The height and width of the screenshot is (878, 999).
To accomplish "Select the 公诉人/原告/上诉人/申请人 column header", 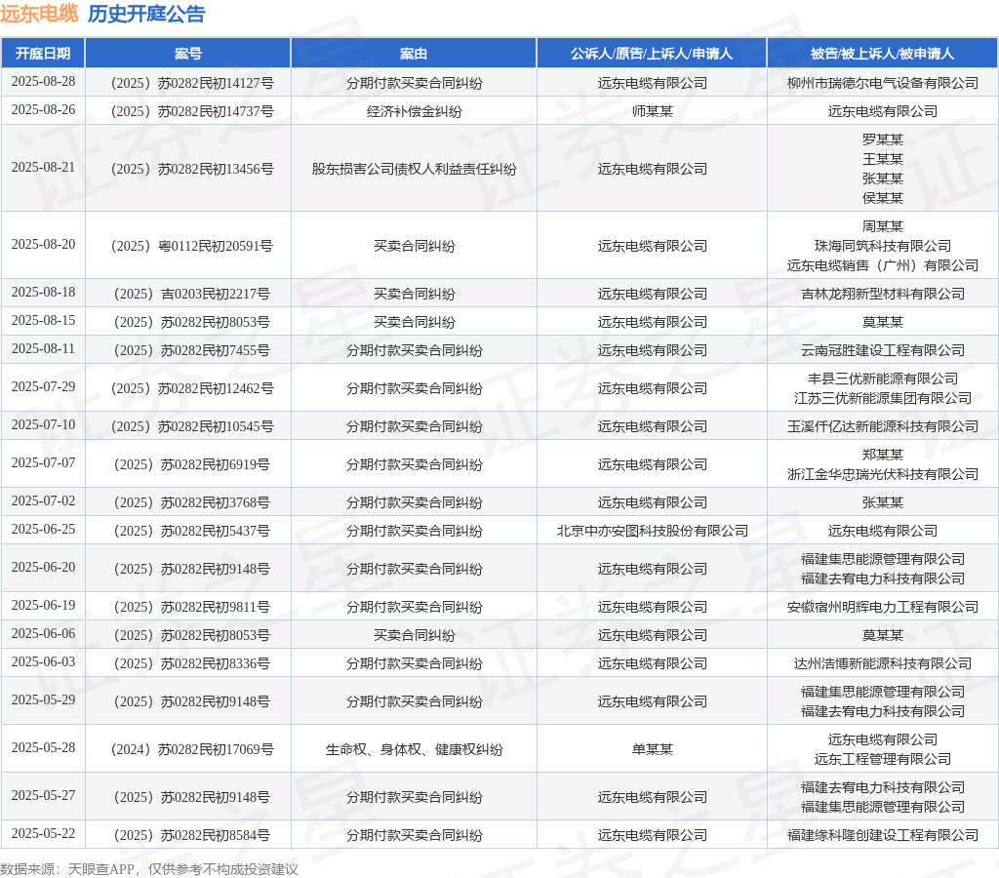I will coord(651,54).
